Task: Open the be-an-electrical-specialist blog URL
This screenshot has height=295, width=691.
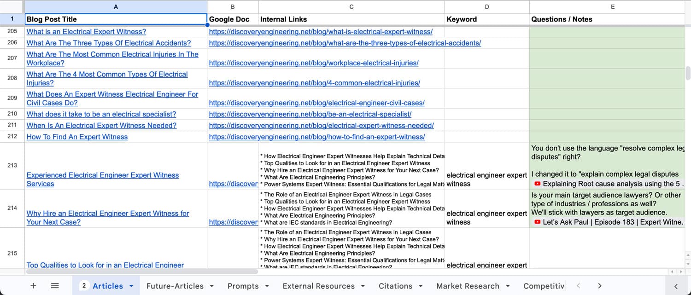Action: tap(310, 114)
